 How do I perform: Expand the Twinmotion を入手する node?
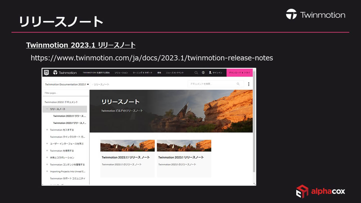(47, 130)
